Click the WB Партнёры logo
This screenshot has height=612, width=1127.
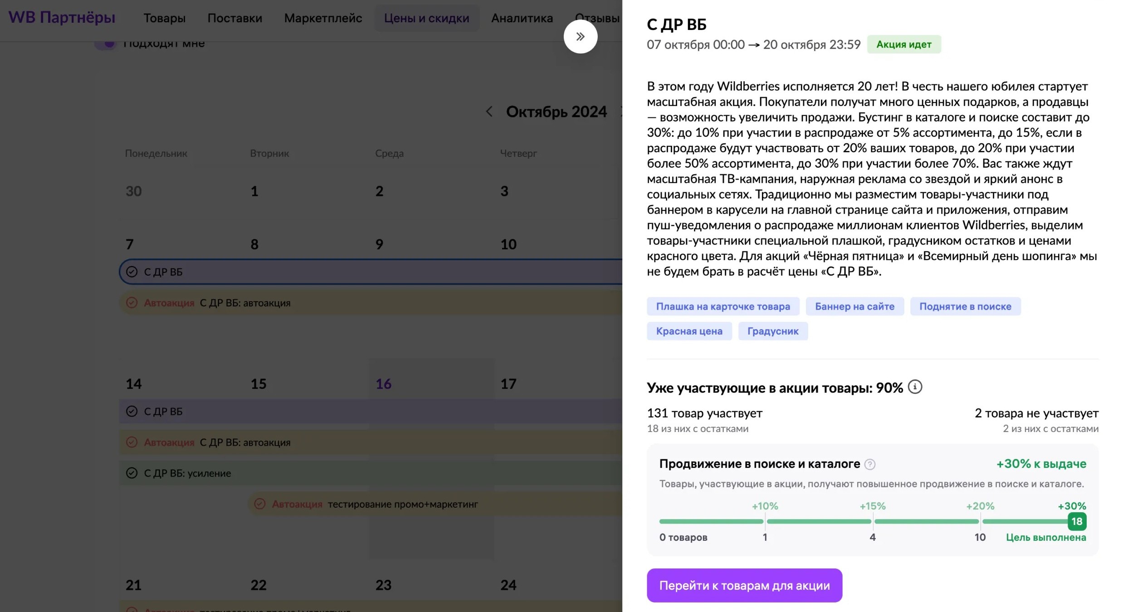coord(61,17)
